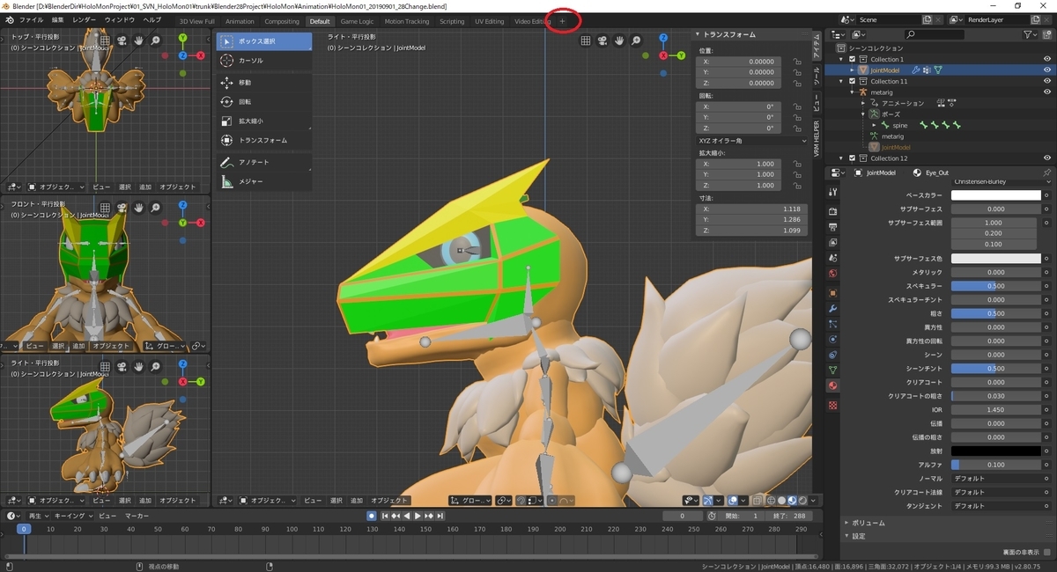Open the XYZ オイラー角 rotation mode dropdown
This screenshot has height=572, width=1057.
[752, 141]
